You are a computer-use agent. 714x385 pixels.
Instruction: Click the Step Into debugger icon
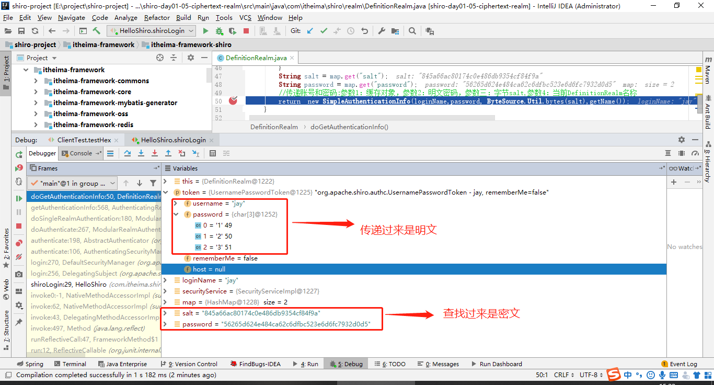click(x=141, y=153)
